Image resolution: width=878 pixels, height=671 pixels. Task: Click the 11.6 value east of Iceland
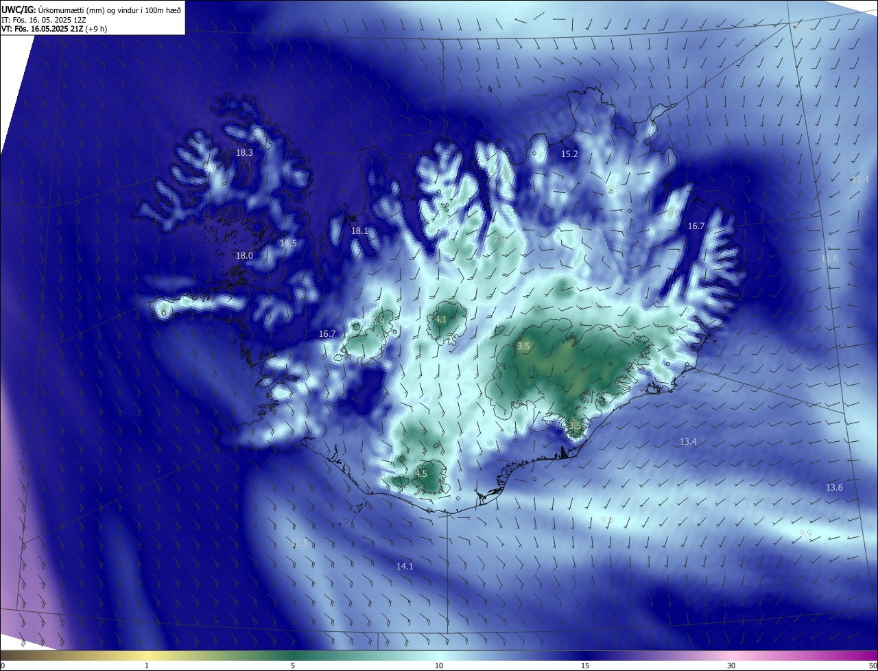tap(829, 259)
